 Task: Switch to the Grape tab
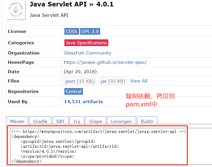pyautogui.click(x=96, y=120)
